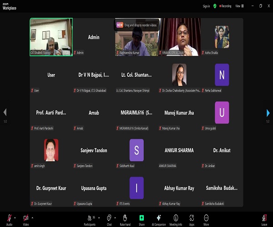Select the MGRAIML616 participant tile
Screen dimensions: 273x227
(136, 113)
